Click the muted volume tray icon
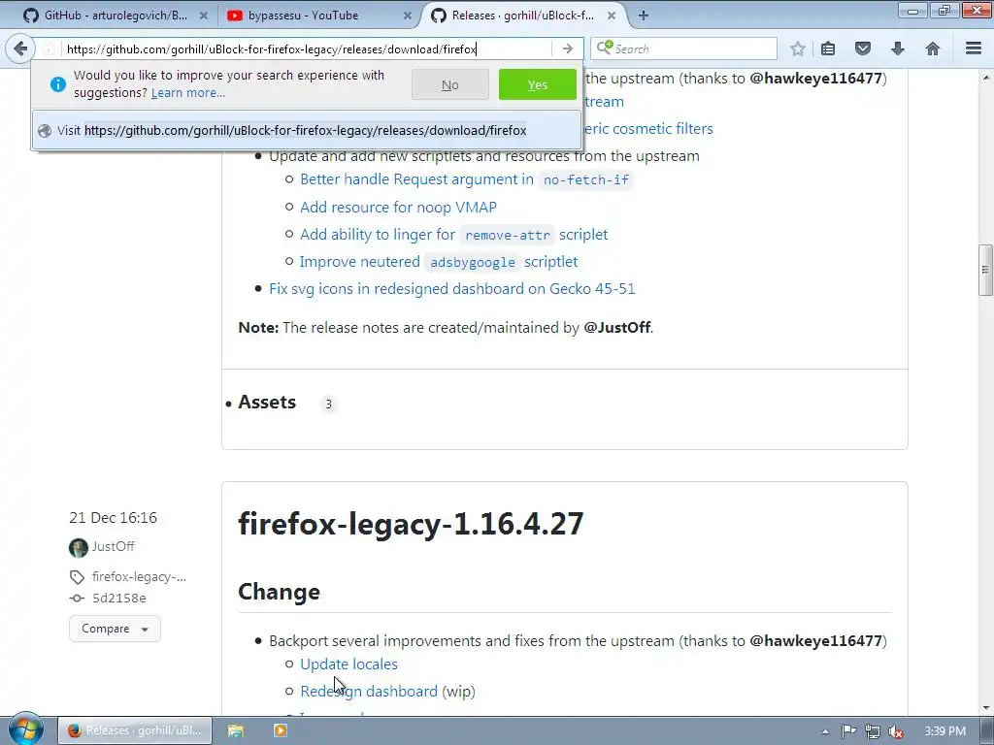Image resolution: width=994 pixels, height=745 pixels. click(896, 731)
